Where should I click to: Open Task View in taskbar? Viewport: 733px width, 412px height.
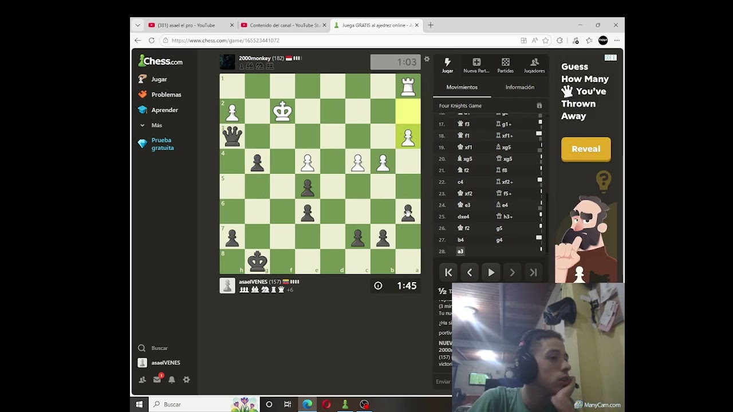point(287,405)
